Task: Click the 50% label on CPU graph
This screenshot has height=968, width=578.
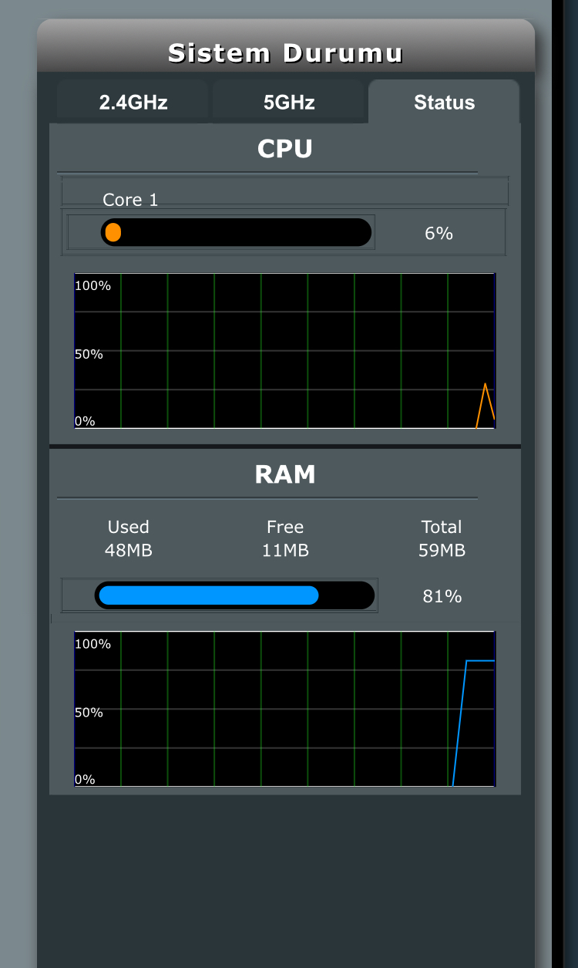Action: pos(89,354)
